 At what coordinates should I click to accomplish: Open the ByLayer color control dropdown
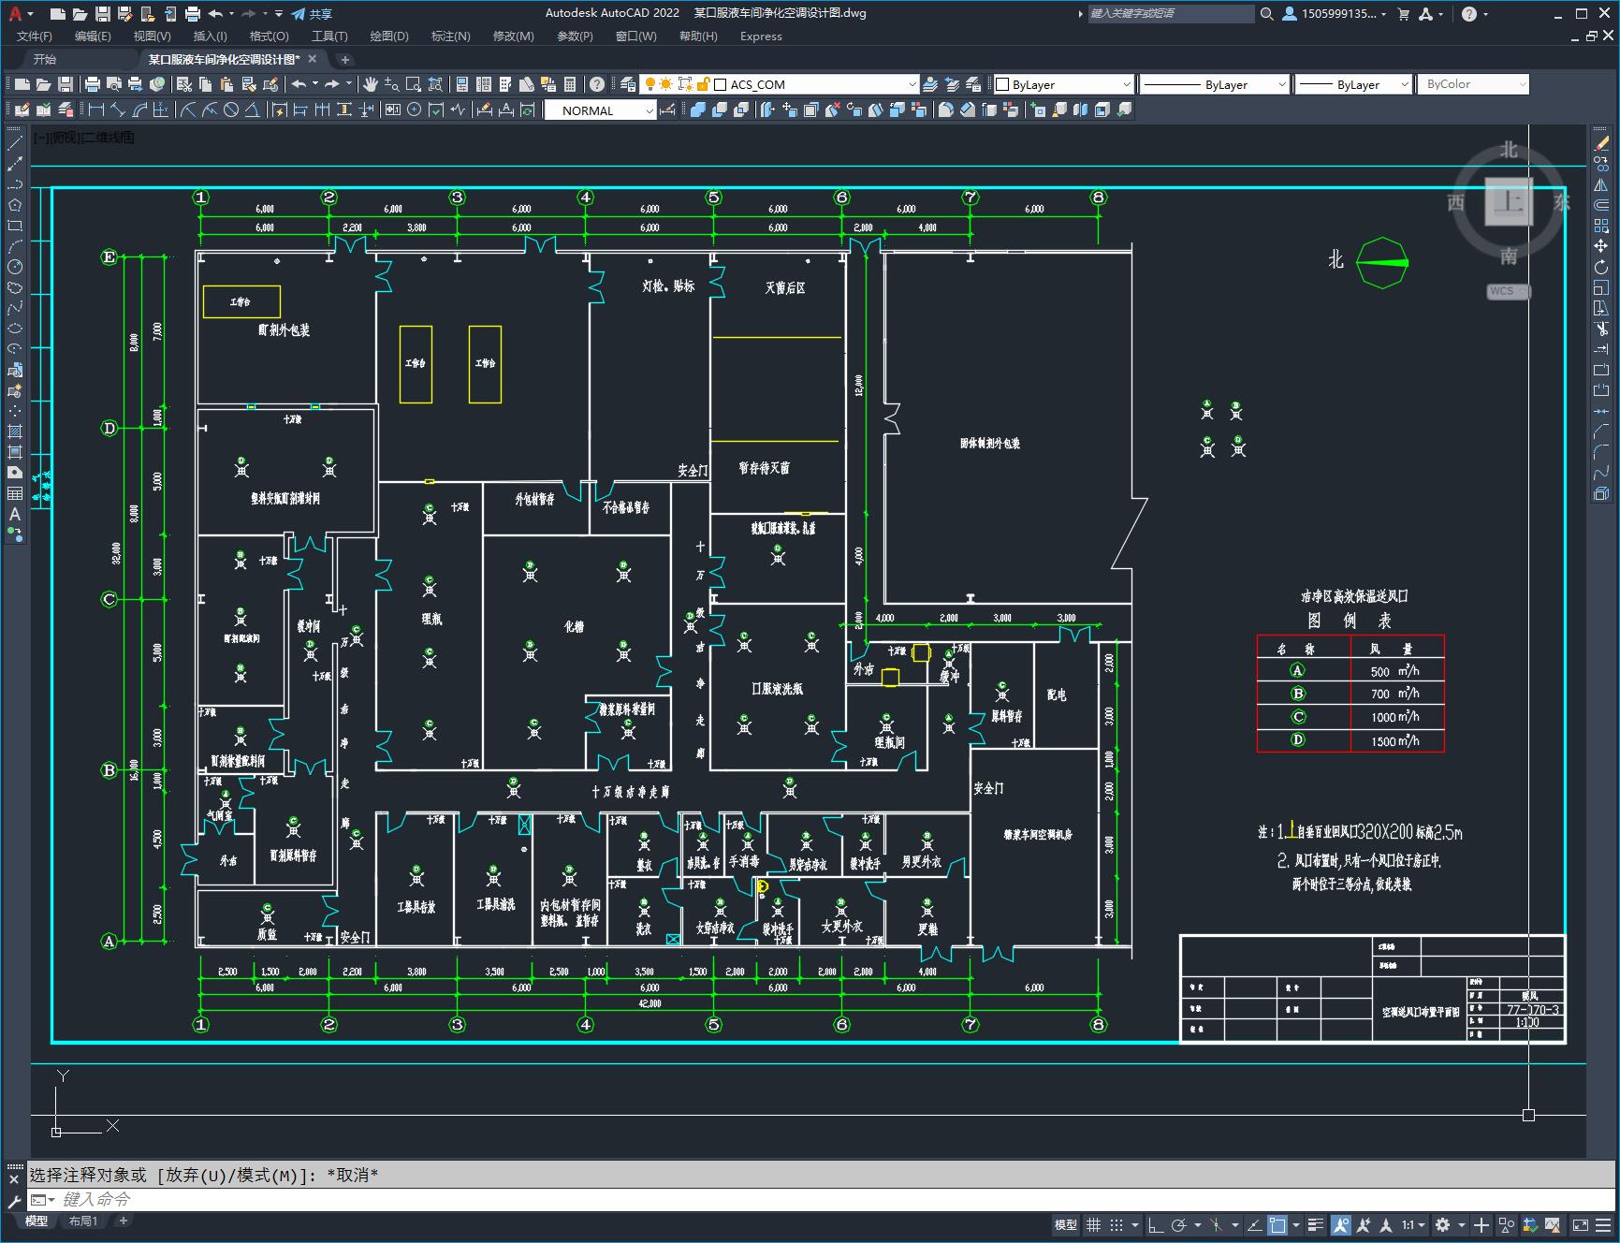(x=1126, y=84)
